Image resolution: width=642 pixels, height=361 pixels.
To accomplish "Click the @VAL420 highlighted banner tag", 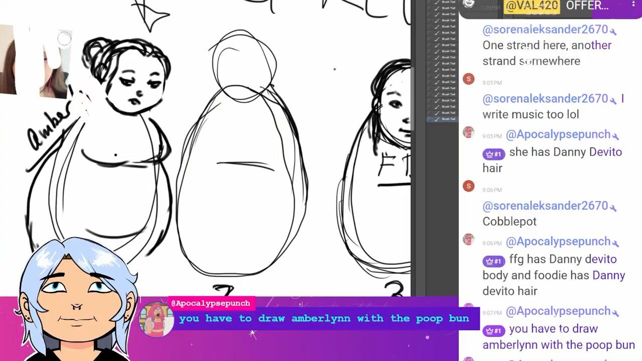I will pos(532,6).
